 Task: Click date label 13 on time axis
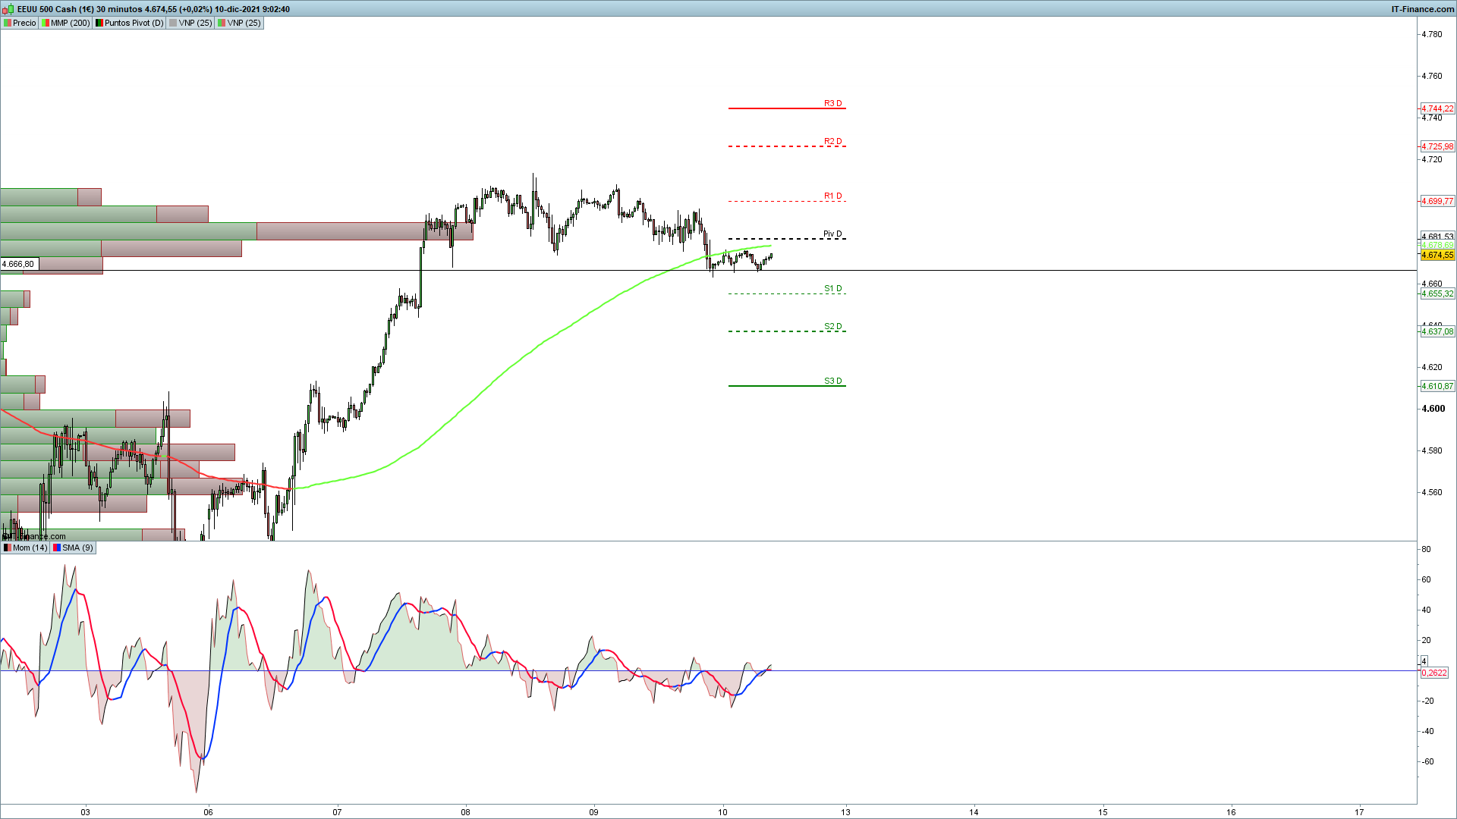pos(846,812)
